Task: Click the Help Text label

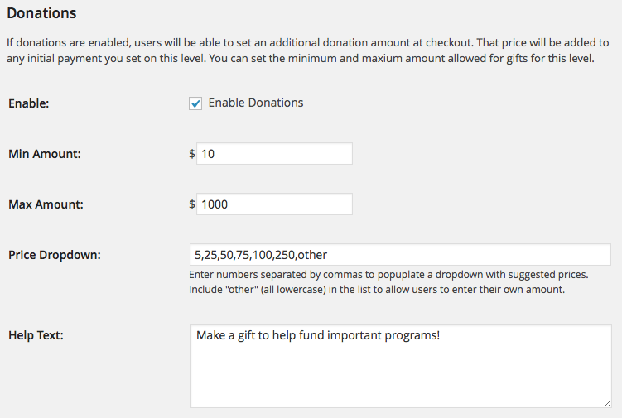Action: coord(36,335)
